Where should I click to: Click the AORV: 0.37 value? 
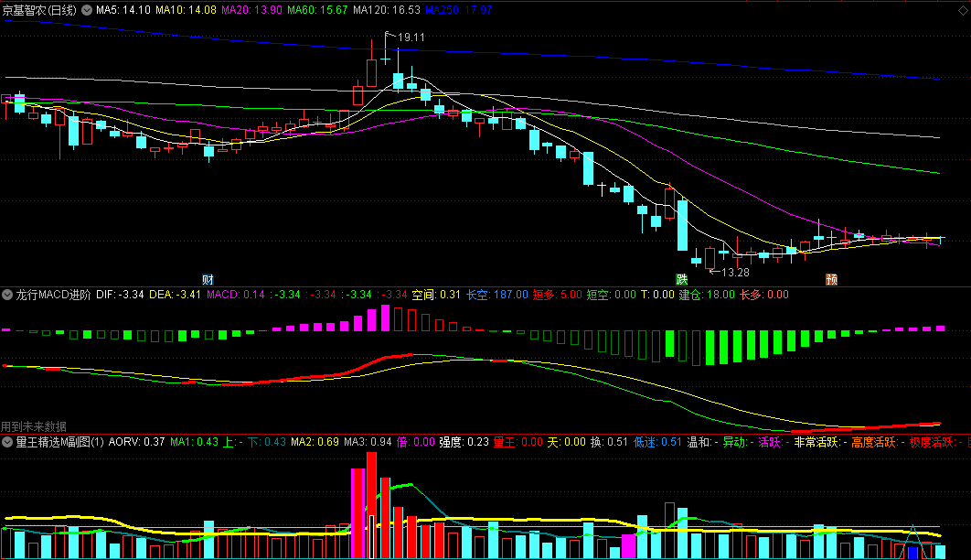coord(137,442)
